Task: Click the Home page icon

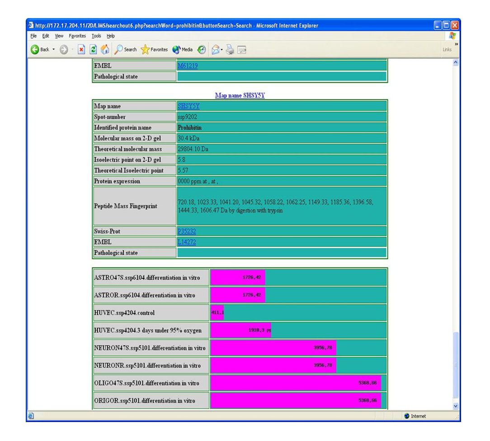Action: [105, 49]
